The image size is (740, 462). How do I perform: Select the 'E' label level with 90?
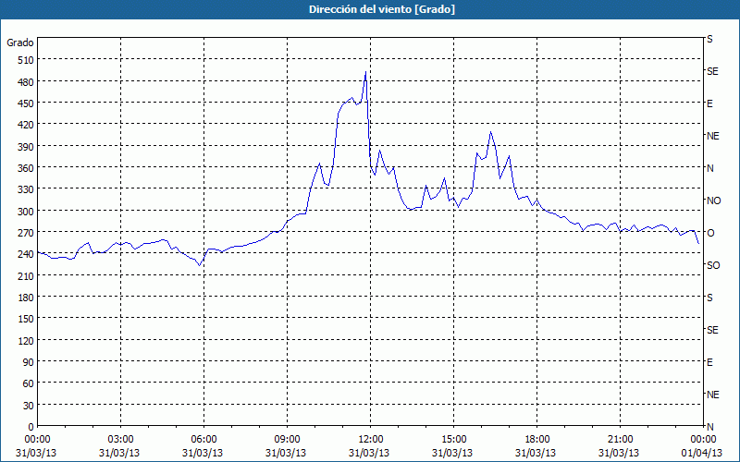pos(709,362)
